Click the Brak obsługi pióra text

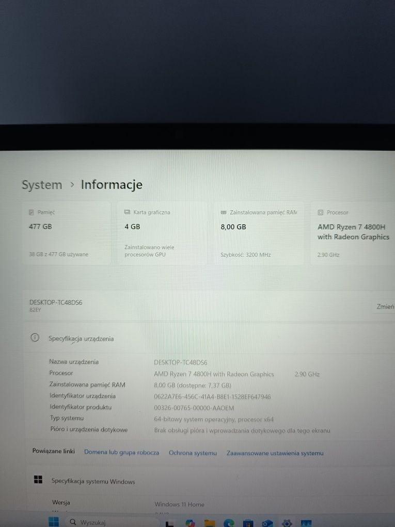tap(242, 430)
